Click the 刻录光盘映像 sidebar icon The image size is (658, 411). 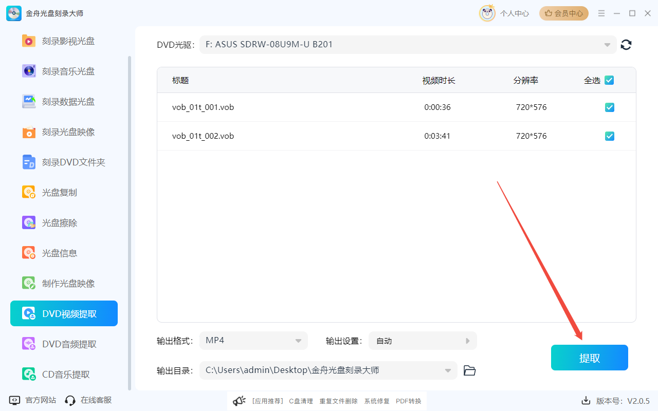(x=29, y=132)
